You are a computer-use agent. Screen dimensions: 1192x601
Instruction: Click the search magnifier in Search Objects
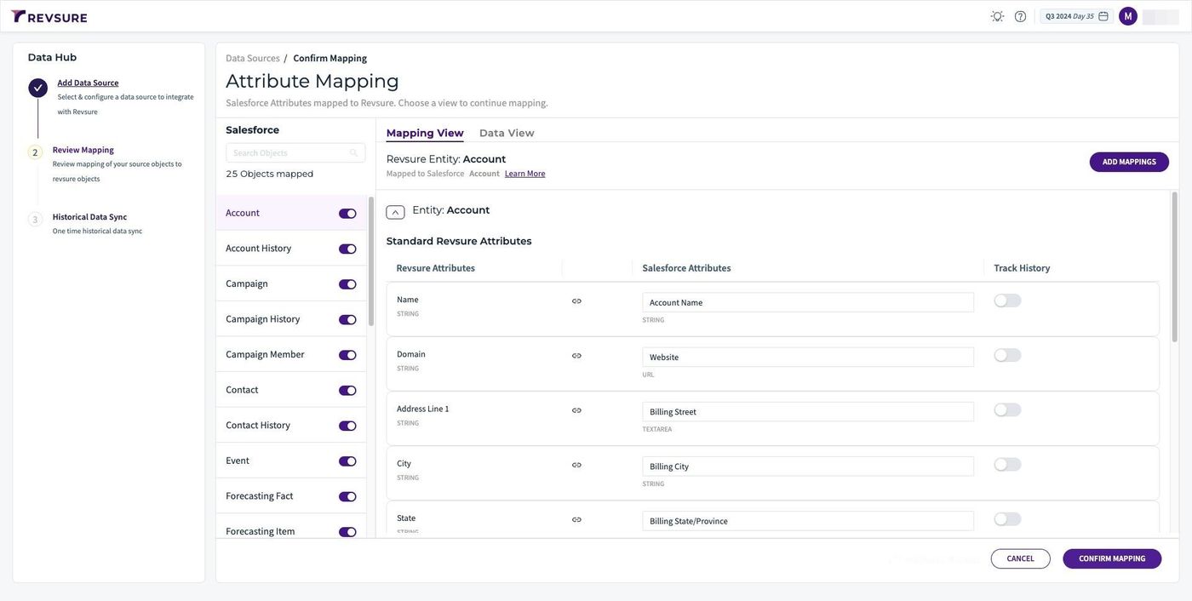(x=353, y=153)
